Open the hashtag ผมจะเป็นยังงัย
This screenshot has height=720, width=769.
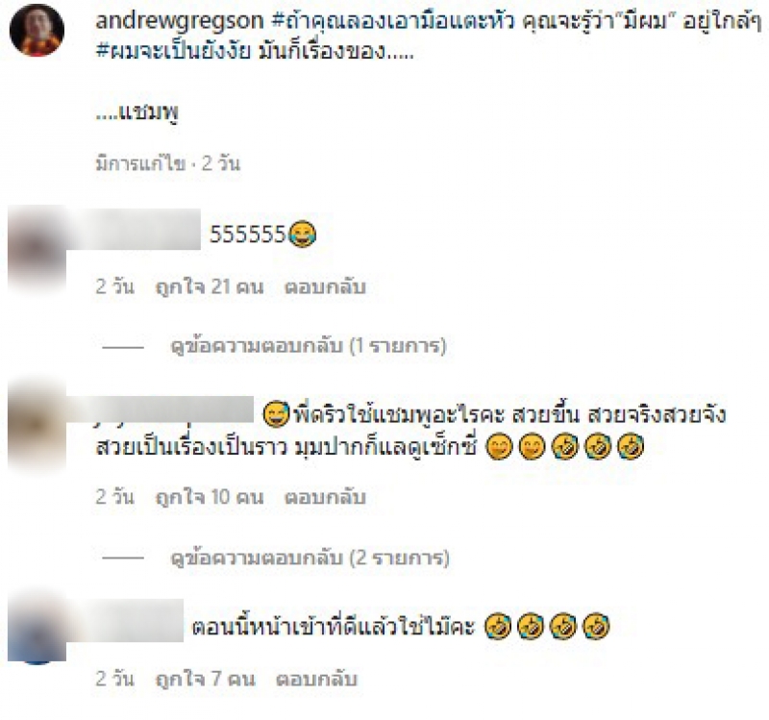tap(174, 51)
